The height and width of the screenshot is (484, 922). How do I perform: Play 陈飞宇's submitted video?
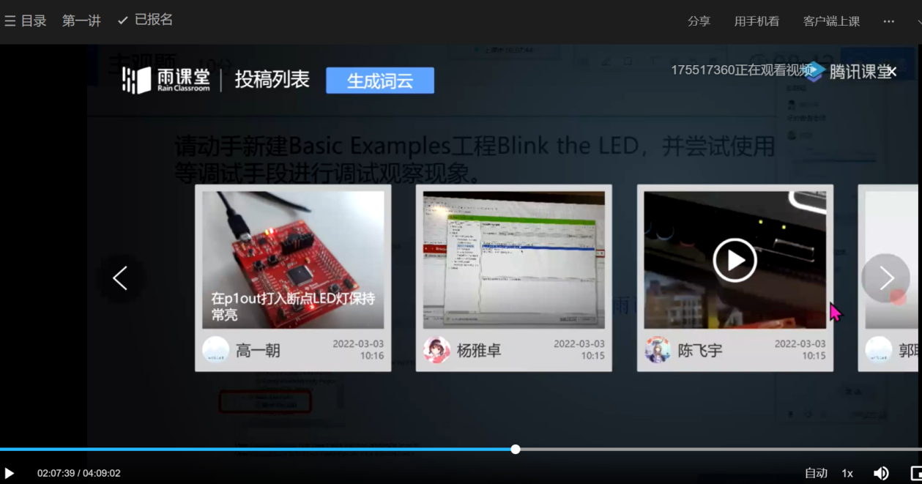tap(735, 260)
